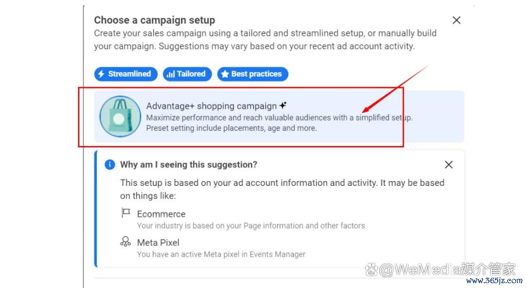Click the active Meta pixel description line
The height and width of the screenshot is (288, 526).
[x=221, y=254]
